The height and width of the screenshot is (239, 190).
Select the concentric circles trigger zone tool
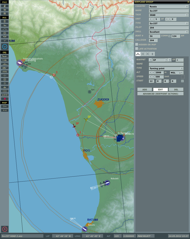[5, 79]
